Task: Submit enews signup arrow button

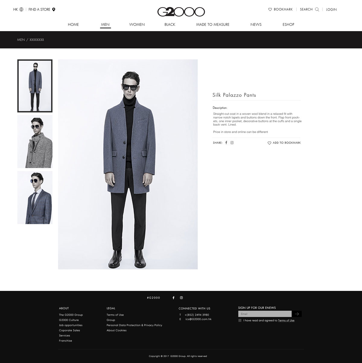Action: [297, 314]
